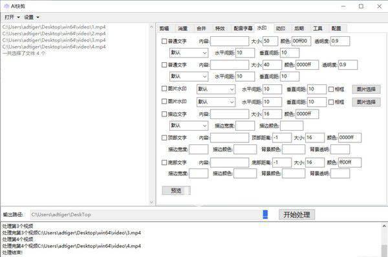Click the file list scroll-up arrow
The width and height of the screenshot is (388, 257).
click(152, 27)
